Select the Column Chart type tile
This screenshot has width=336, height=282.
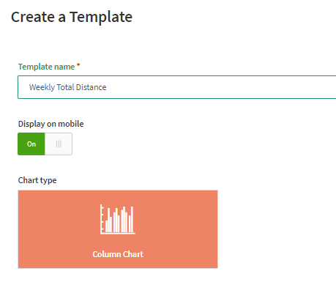pyautogui.click(x=118, y=229)
